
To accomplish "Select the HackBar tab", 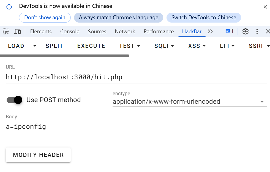I will (x=192, y=31).
